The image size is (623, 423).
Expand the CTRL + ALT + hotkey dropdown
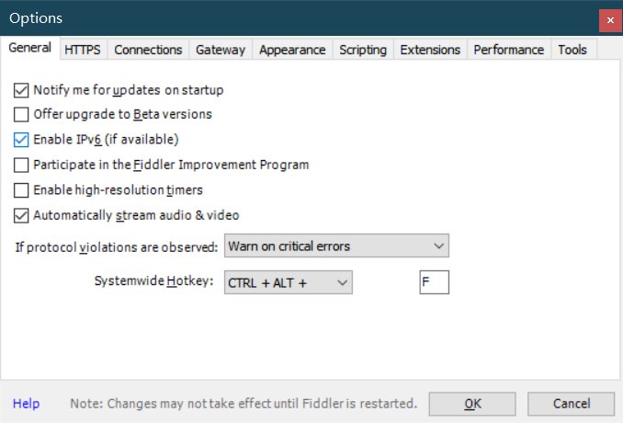point(288,282)
